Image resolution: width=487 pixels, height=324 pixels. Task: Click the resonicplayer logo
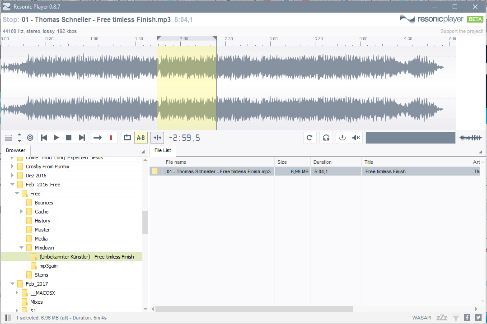click(x=431, y=19)
